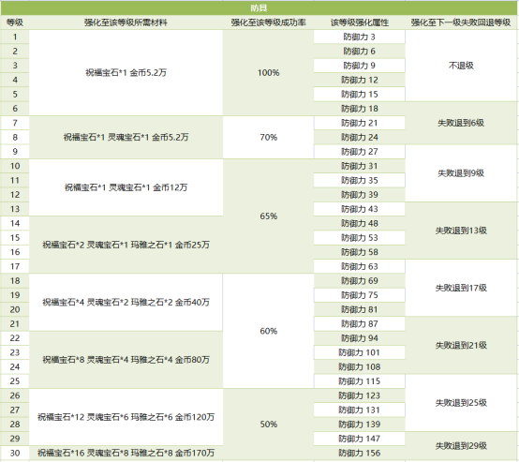Click the 防御力 81 cell

pos(360,309)
